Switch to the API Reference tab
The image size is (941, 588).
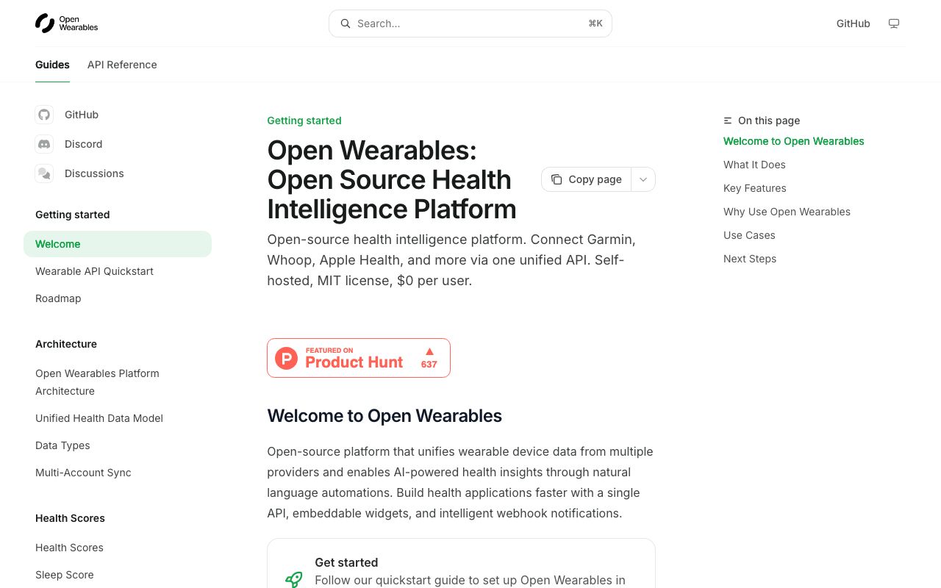coord(122,65)
